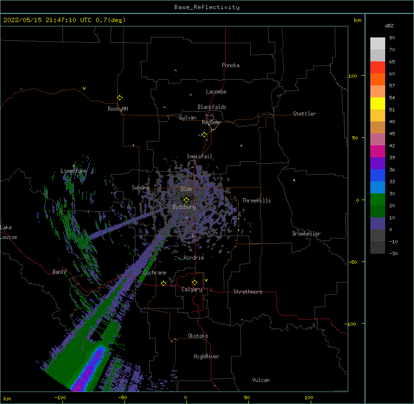Select the blue 33-36 dBZ legend color
The width and height of the screenshot is (414, 404).
point(377,175)
